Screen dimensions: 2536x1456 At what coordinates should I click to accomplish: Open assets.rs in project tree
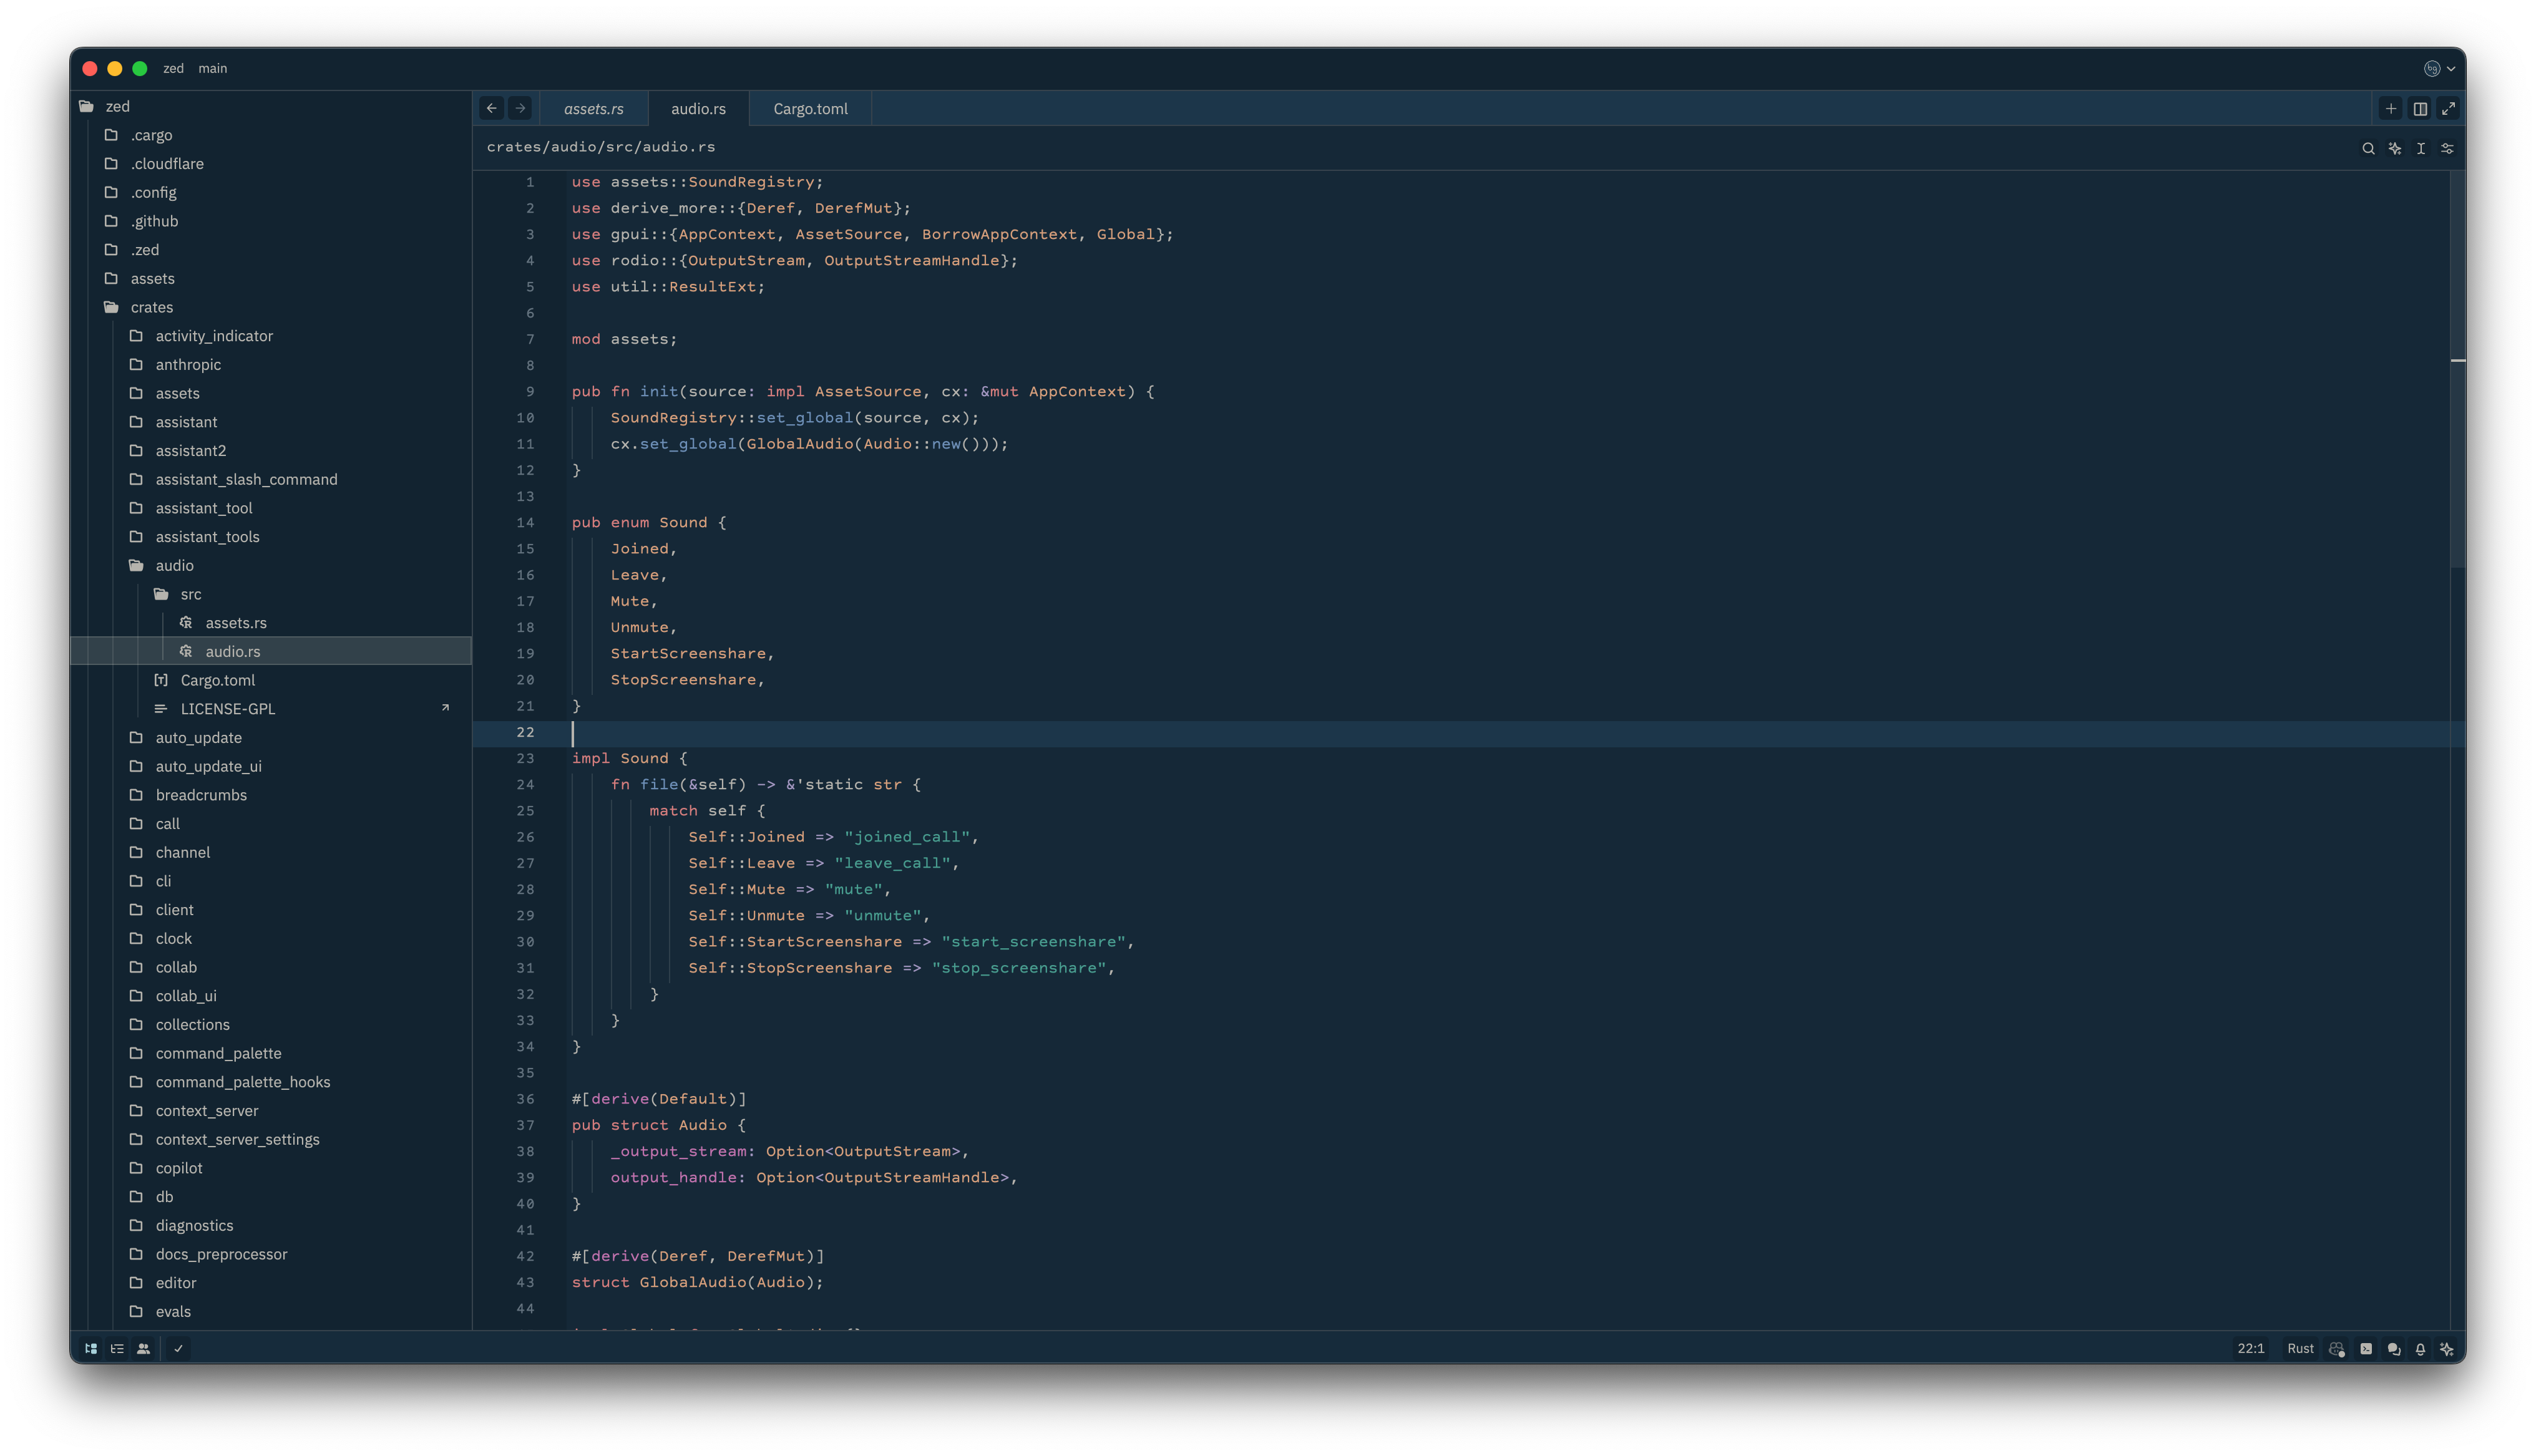pos(271,623)
